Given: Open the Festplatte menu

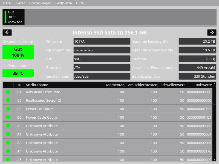Looking at the screenshot, I should click(x=64, y=3).
